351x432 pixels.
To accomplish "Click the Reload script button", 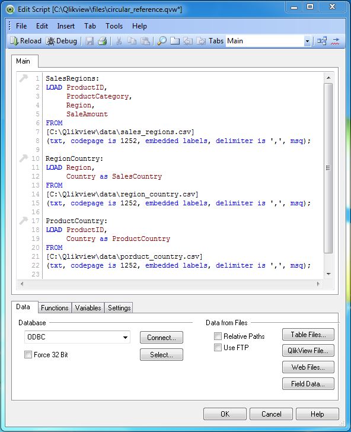I will [25, 41].
